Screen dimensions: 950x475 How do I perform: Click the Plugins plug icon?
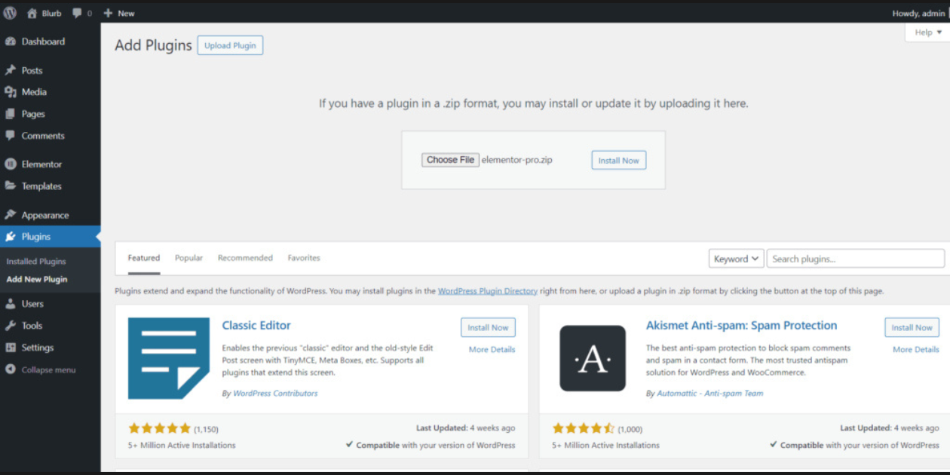pos(11,237)
